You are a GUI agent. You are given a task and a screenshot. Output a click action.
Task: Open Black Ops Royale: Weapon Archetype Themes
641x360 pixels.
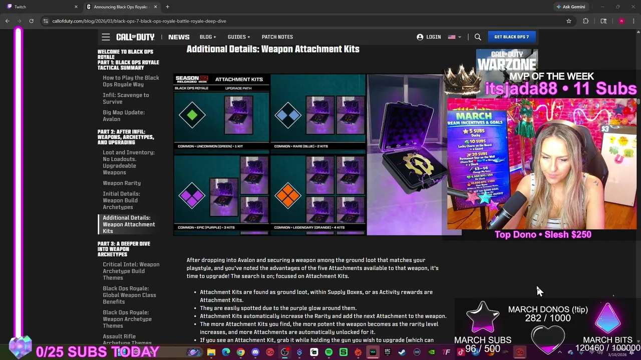[127, 319]
